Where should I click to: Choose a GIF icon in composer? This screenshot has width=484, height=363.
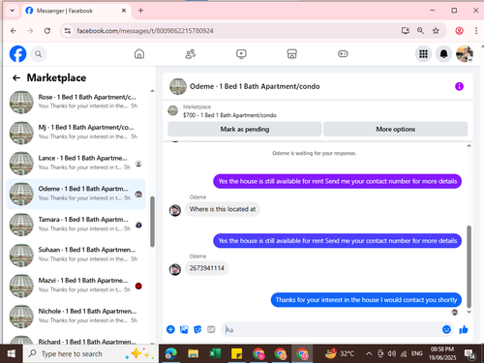[211, 329]
